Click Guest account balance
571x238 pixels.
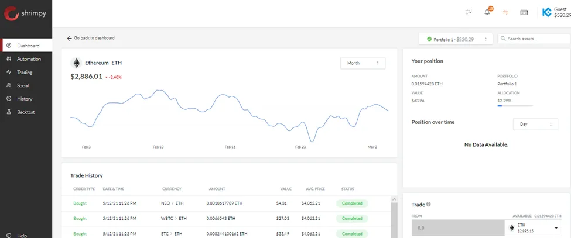(562, 15)
